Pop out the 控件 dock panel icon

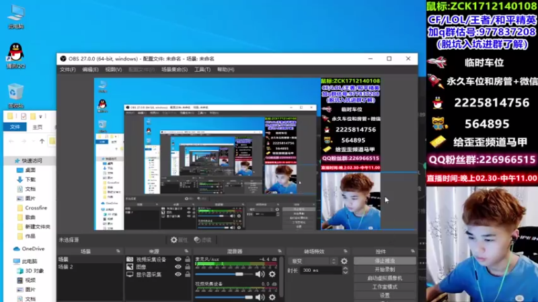coord(413,251)
